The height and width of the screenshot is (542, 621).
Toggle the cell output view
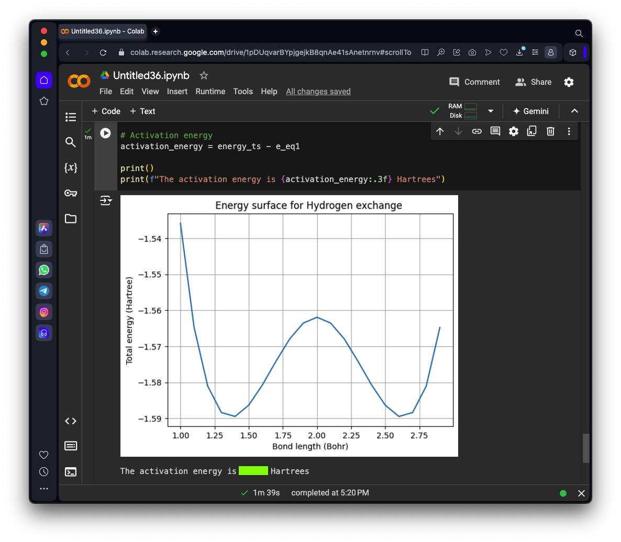106,200
